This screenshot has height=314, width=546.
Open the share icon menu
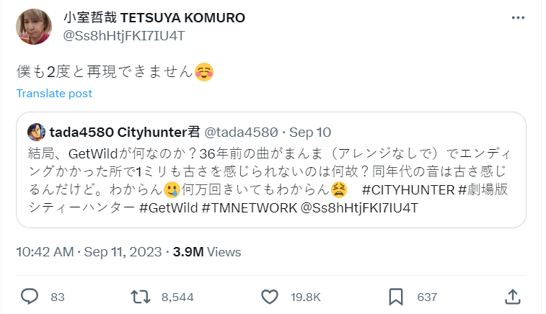point(513,296)
